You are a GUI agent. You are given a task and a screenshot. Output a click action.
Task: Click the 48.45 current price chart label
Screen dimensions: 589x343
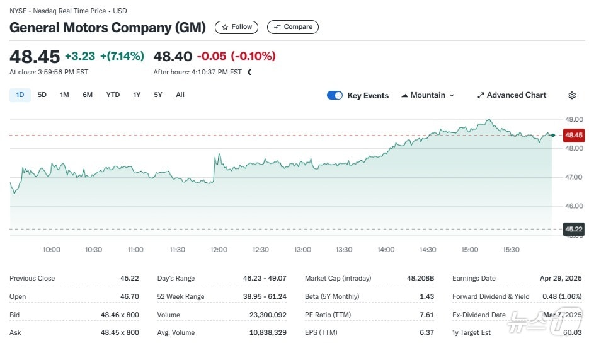tap(573, 135)
